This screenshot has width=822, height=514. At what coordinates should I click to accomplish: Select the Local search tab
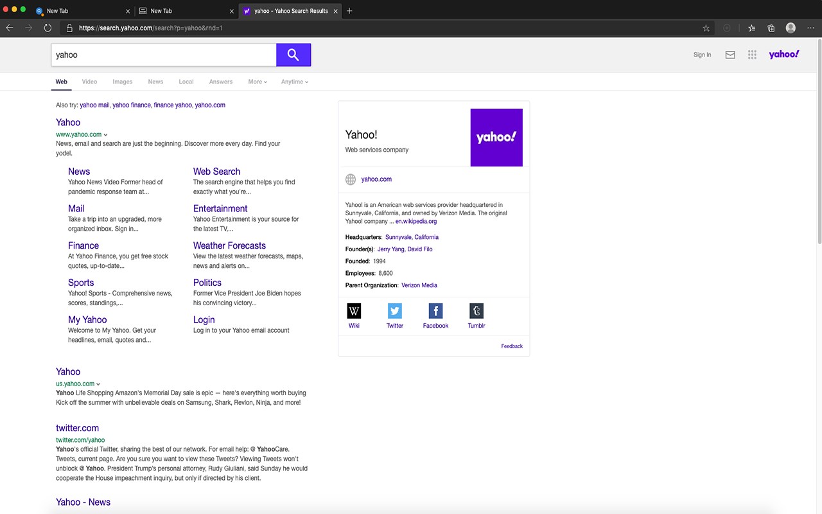[x=186, y=82]
